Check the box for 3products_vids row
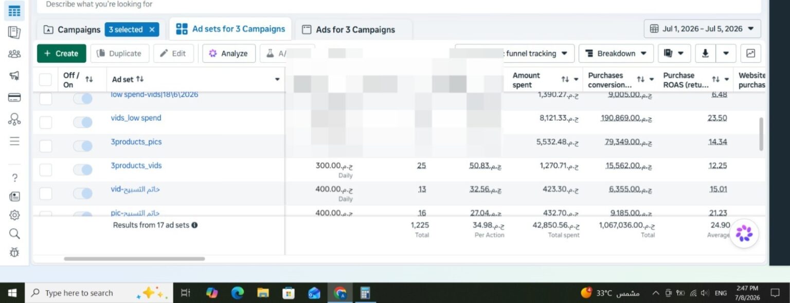 point(46,170)
